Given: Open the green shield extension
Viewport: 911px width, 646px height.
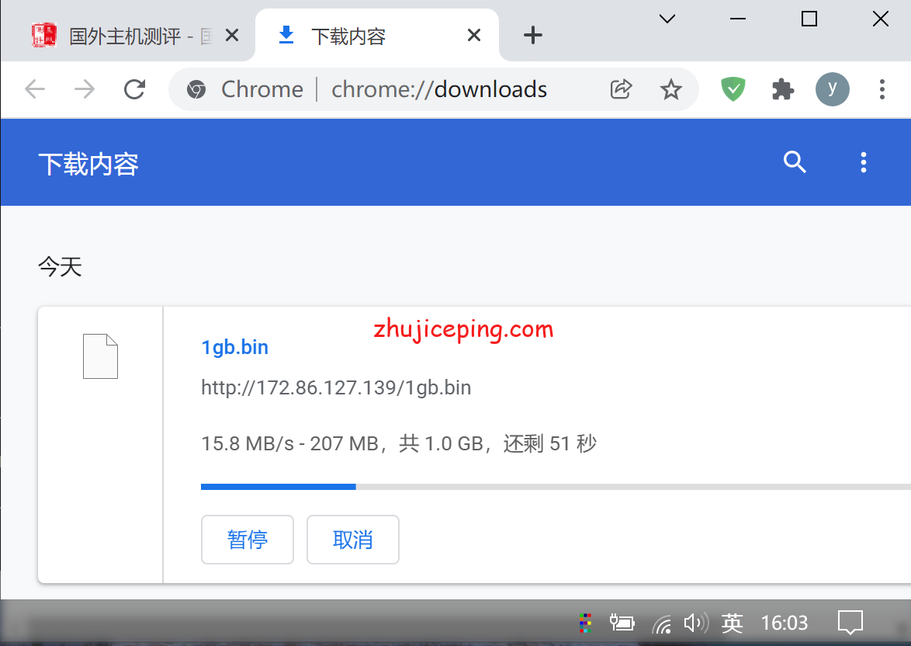Looking at the screenshot, I should tap(733, 89).
